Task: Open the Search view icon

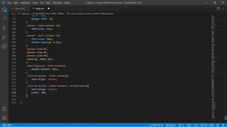Action: coord(4,19)
